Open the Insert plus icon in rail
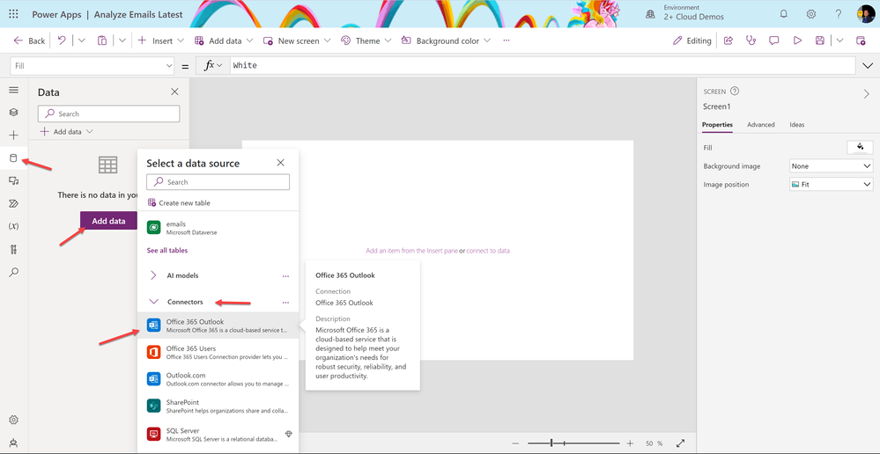 [13, 135]
